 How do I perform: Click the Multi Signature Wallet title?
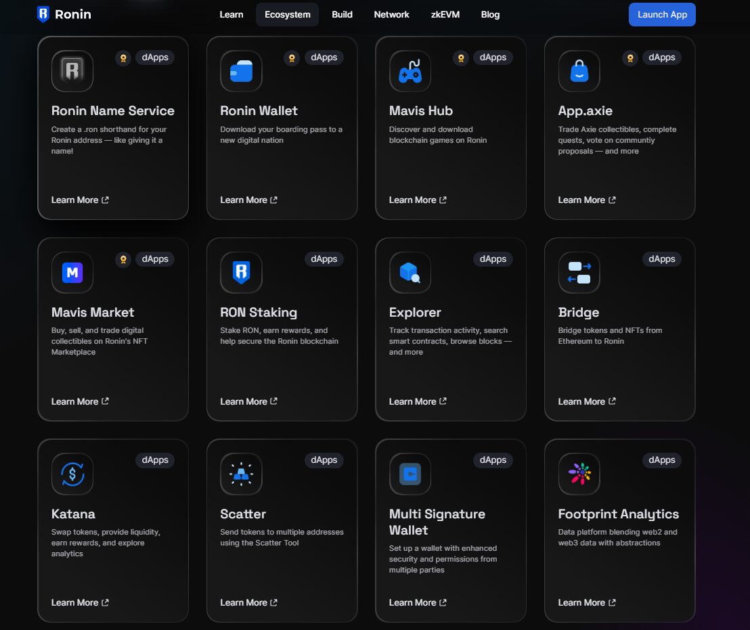pos(437,522)
